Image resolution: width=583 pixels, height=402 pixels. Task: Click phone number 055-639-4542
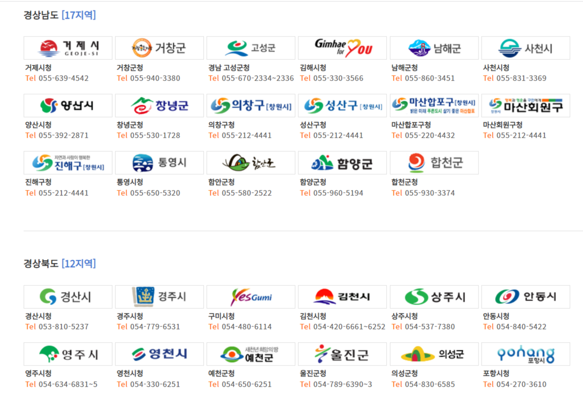click(x=64, y=78)
